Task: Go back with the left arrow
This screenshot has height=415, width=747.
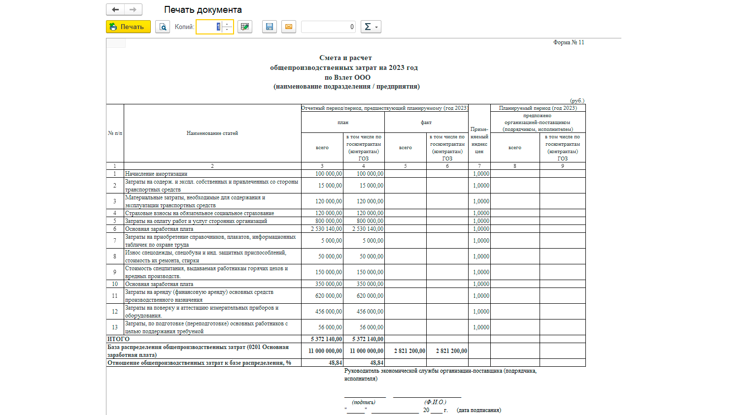Action: 115,9
